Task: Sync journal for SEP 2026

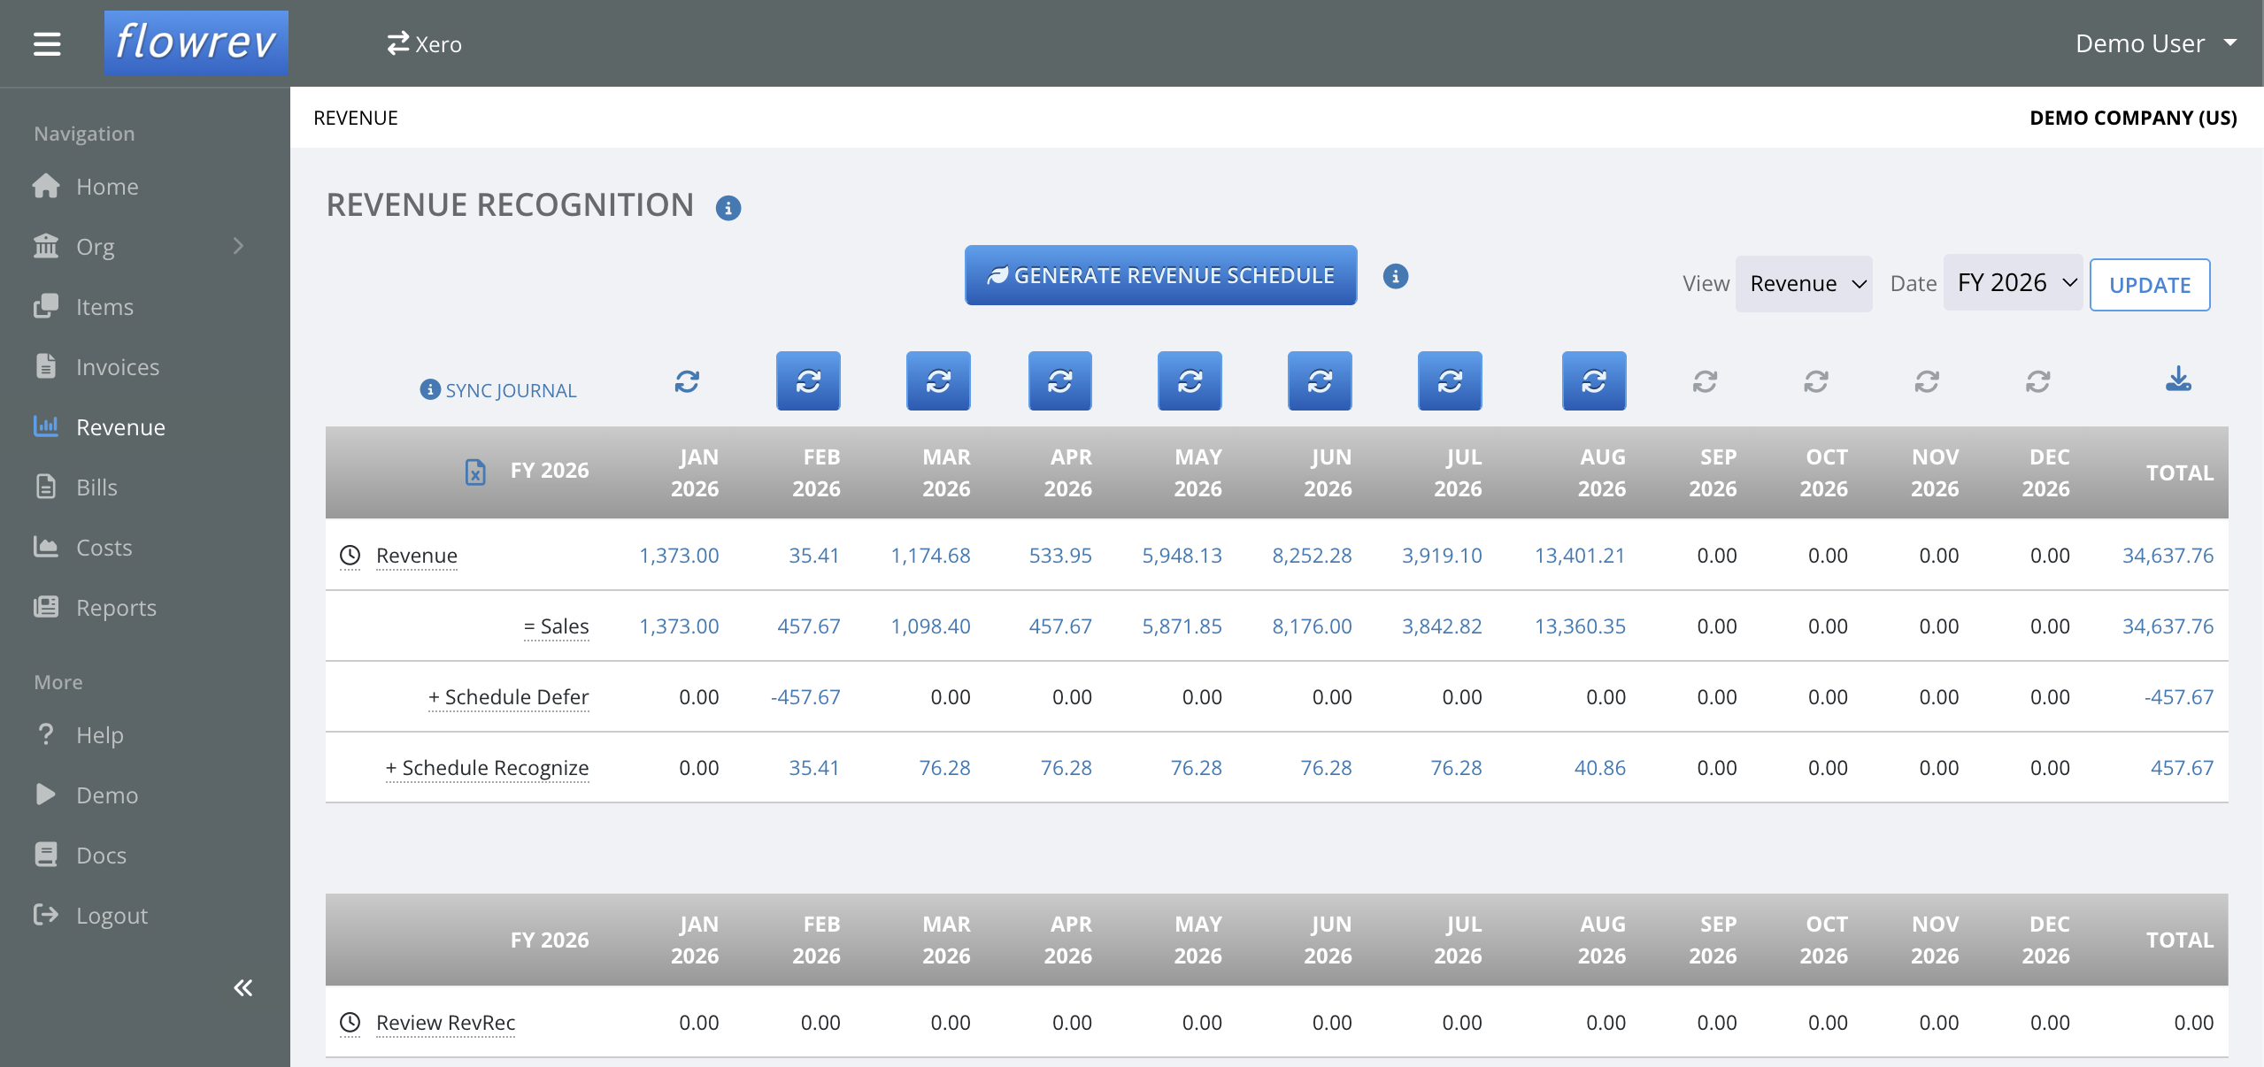Action: tap(1705, 381)
